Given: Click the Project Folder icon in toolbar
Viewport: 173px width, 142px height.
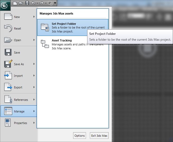Looking at the screenshot, I should 50,3.
